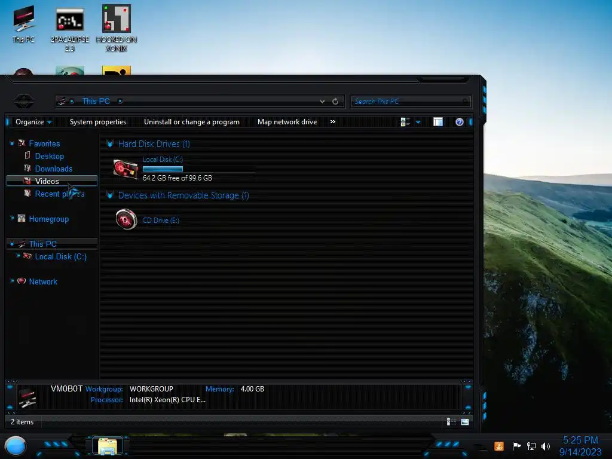Click Devices with Removable Storage heading
The image size is (612, 459).
coord(183,195)
